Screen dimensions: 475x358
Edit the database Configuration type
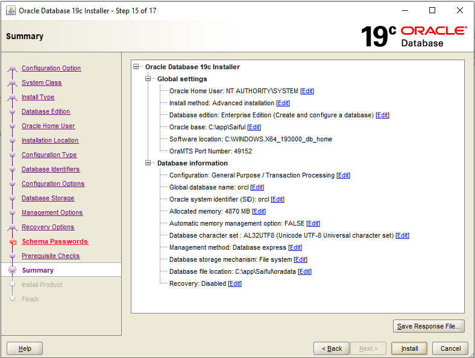click(343, 175)
